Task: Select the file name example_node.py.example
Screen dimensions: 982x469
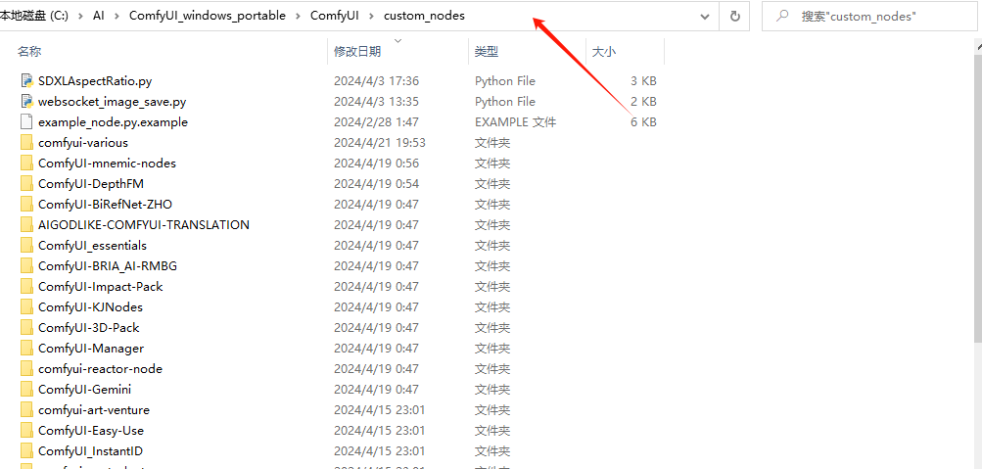Action: (x=113, y=122)
